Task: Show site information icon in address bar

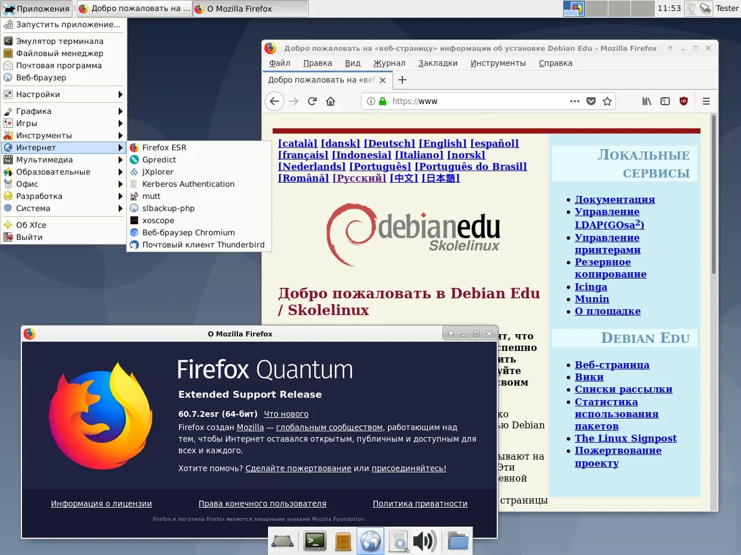Action: coord(371,101)
